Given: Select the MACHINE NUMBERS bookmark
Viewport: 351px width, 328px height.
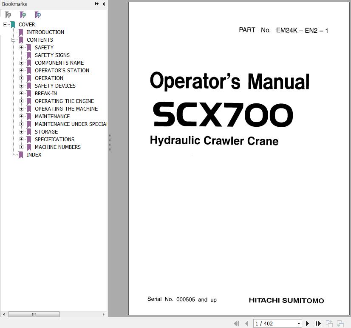Looking at the screenshot, I should click(x=58, y=147).
